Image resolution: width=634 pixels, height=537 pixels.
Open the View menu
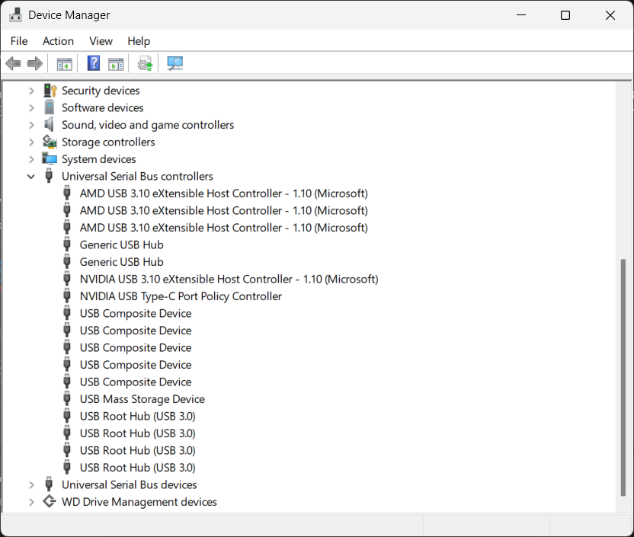(101, 41)
